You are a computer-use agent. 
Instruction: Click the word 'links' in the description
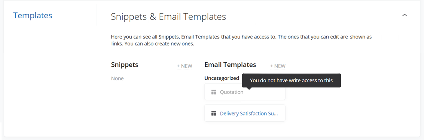point(116,43)
